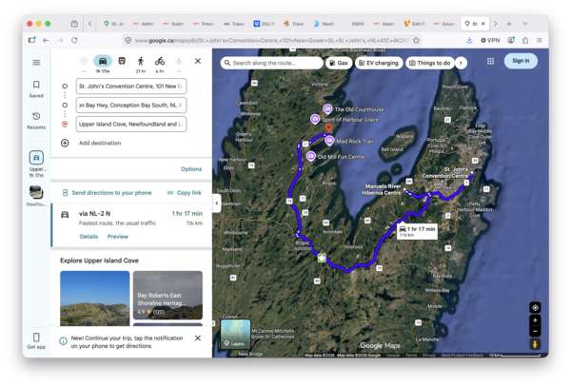Open the Google apps grid

(x=490, y=61)
